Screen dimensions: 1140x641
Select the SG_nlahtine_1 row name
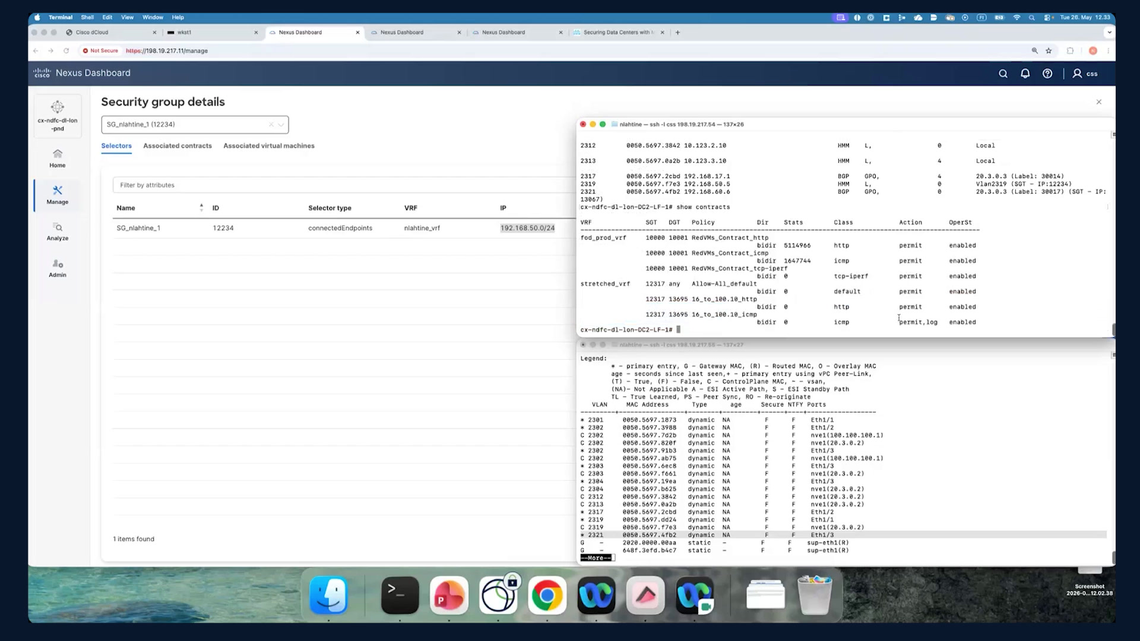coord(138,228)
